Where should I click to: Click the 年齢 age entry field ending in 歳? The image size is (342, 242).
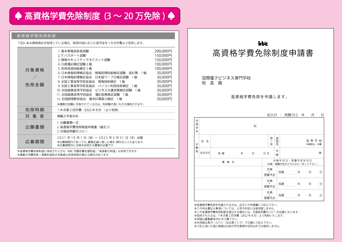pyautogui.click(x=302, y=153)
